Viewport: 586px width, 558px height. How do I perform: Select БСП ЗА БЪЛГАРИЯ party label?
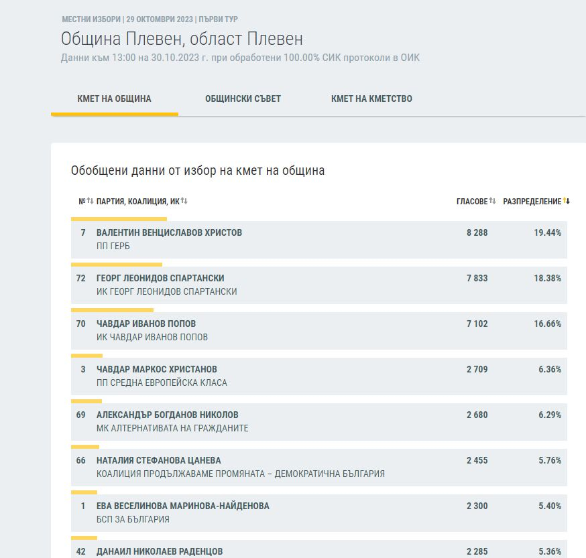click(133, 520)
